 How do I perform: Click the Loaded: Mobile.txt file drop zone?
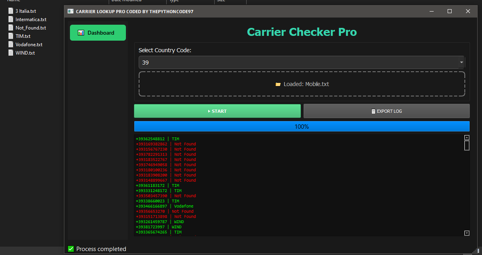(x=302, y=84)
